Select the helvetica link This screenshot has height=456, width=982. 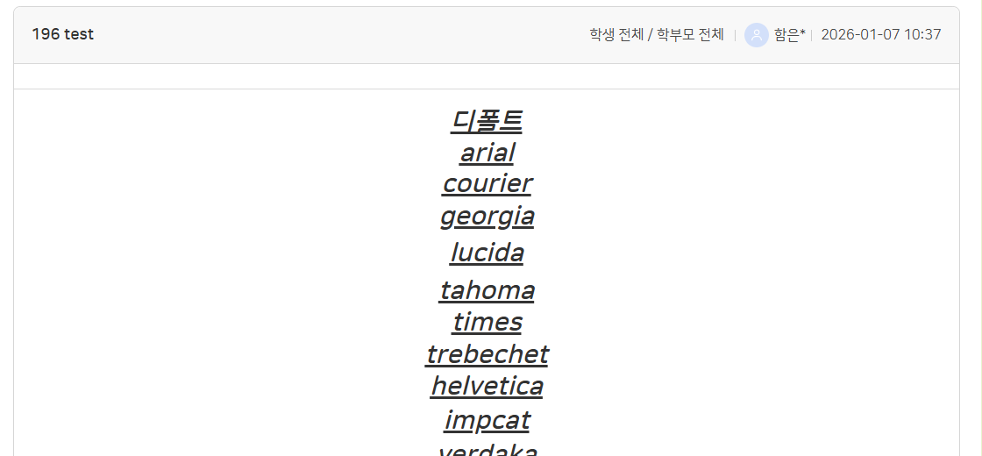(x=487, y=386)
